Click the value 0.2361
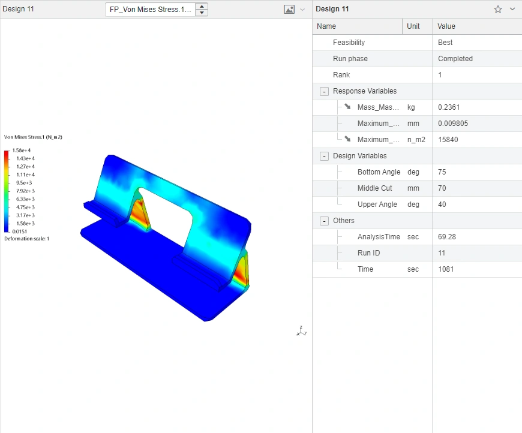This screenshot has width=522, height=433. [x=449, y=107]
